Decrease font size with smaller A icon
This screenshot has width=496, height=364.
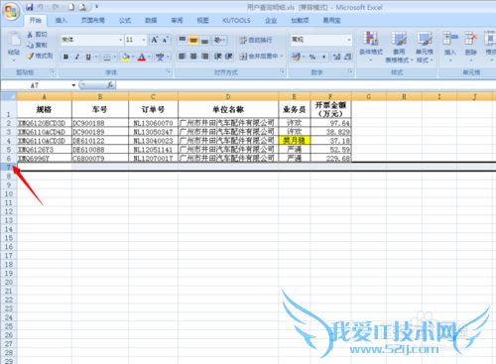click(x=166, y=40)
